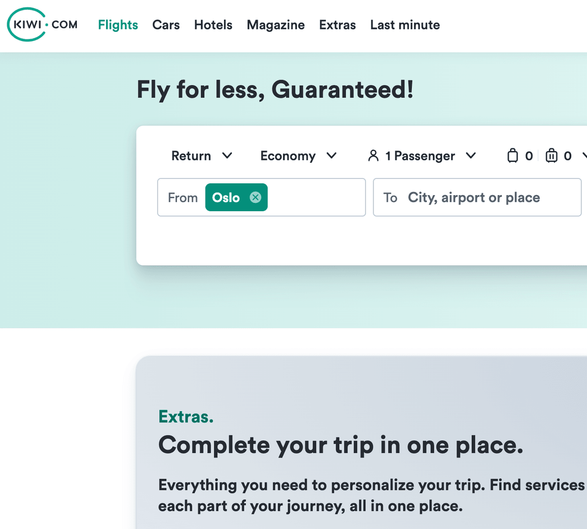Screen dimensions: 587x529
Task: Open the Flights tab
Action: (x=118, y=25)
